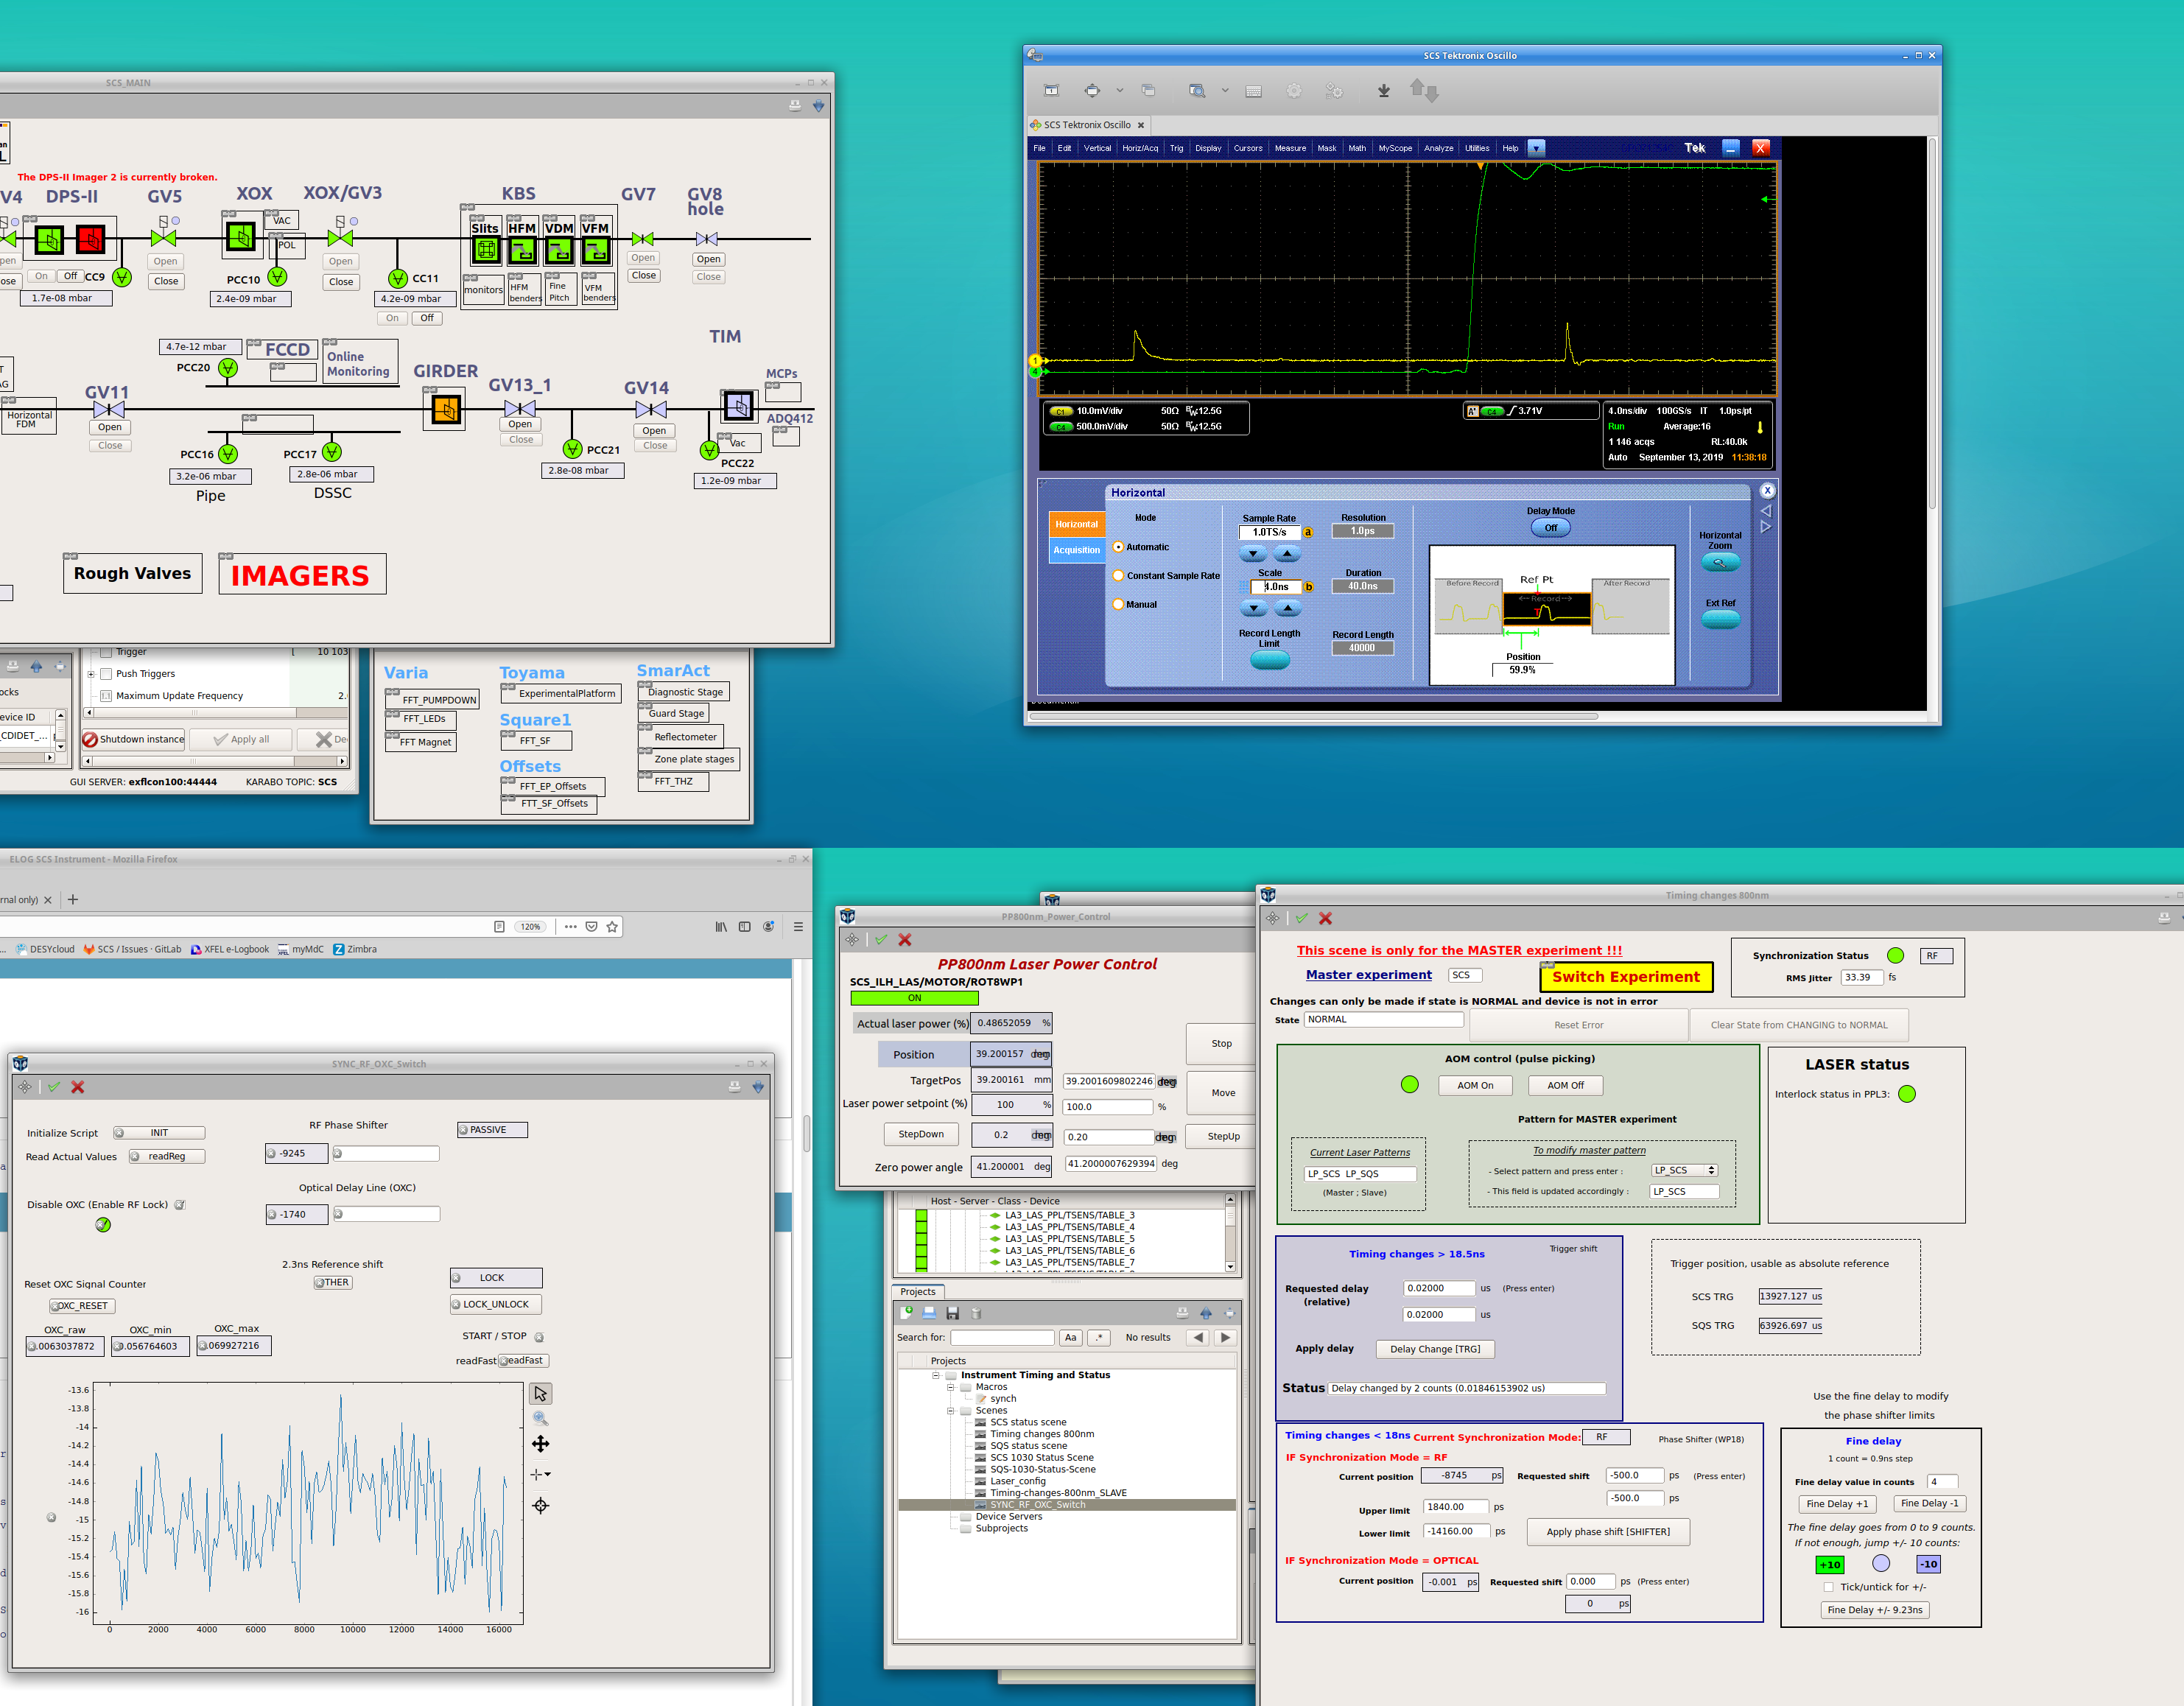The image size is (2184, 1706).
Task: Select Constant Sample Rate radio button
Action: coord(1119,576)
